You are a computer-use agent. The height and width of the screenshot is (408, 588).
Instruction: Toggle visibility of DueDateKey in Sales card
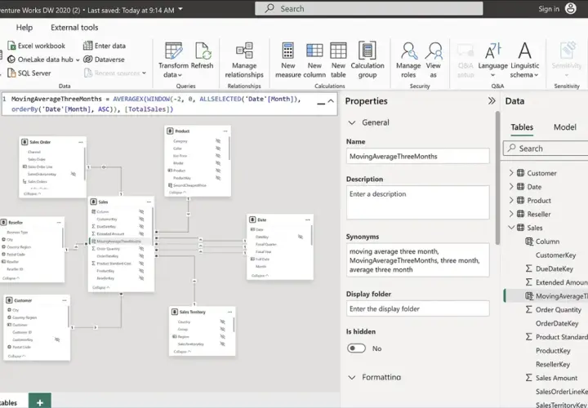141,226
